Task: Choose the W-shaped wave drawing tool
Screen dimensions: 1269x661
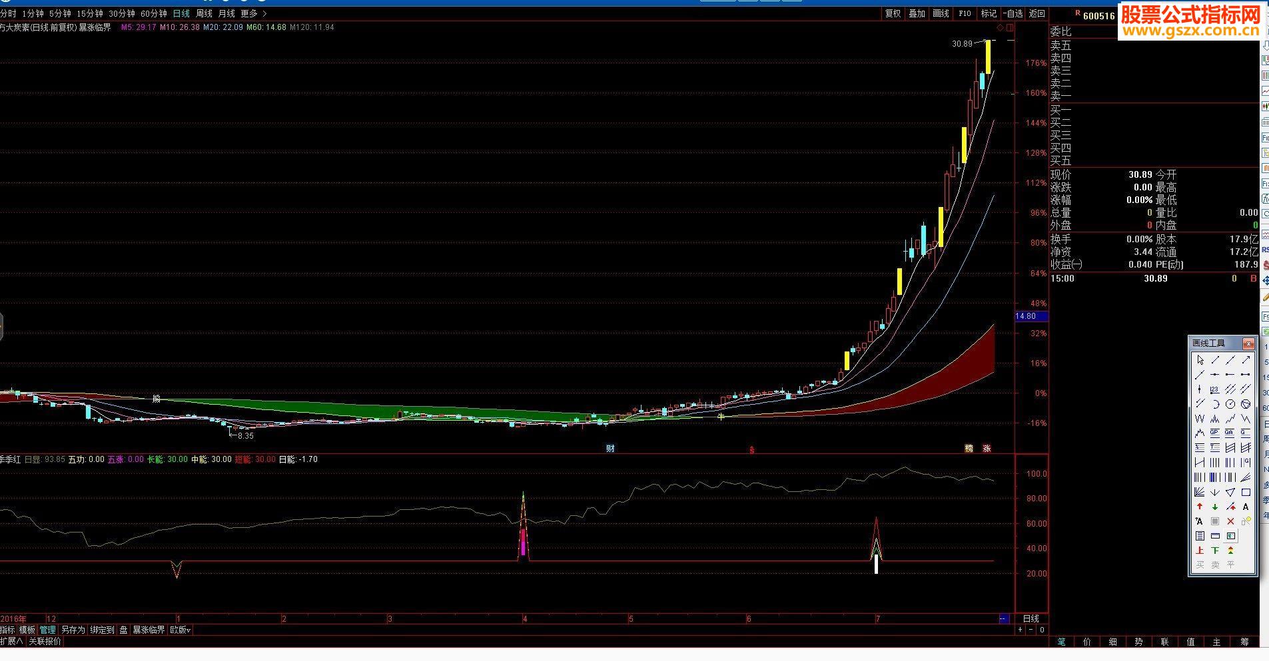Action: point(1200,419)
